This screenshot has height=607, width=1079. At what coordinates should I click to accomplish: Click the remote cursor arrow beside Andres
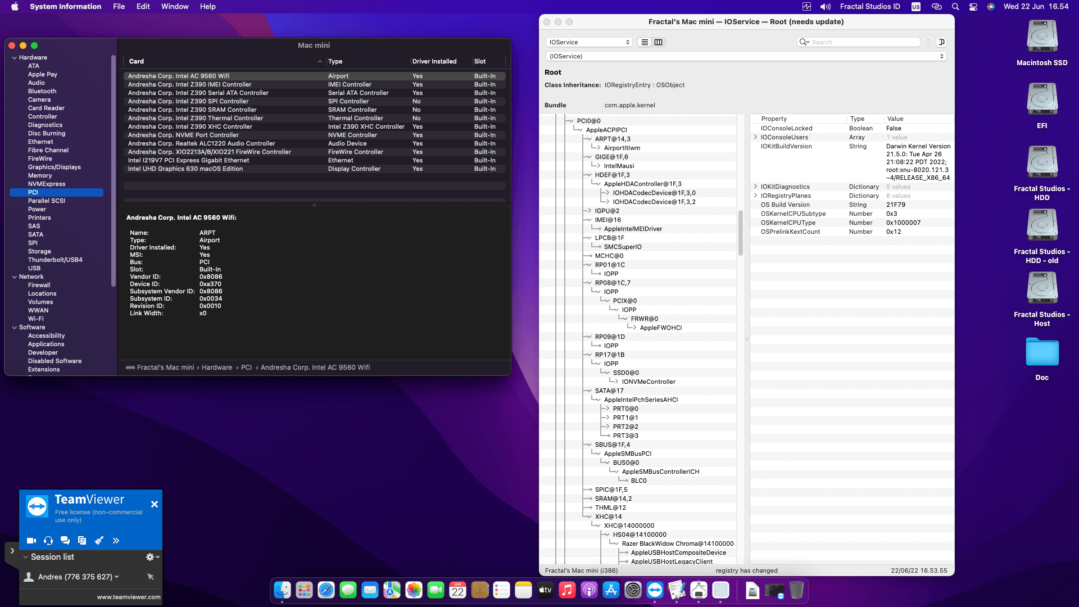pyautogui.click(x=151, y=577)
